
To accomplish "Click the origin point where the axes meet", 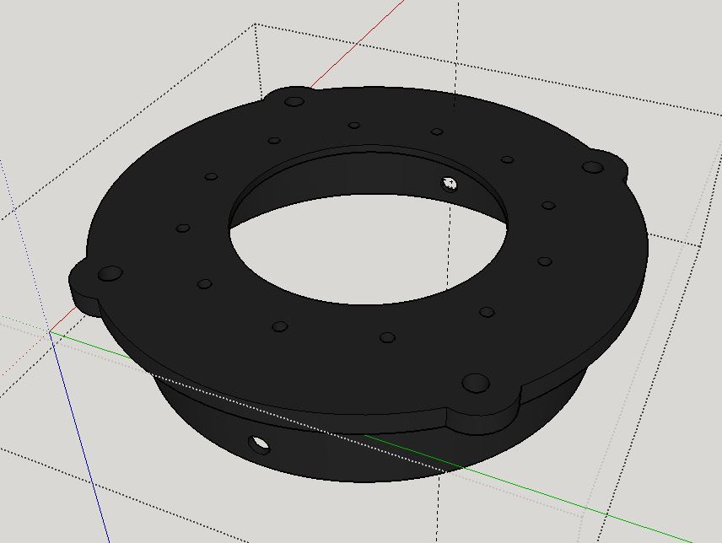I will pos(51,331).
